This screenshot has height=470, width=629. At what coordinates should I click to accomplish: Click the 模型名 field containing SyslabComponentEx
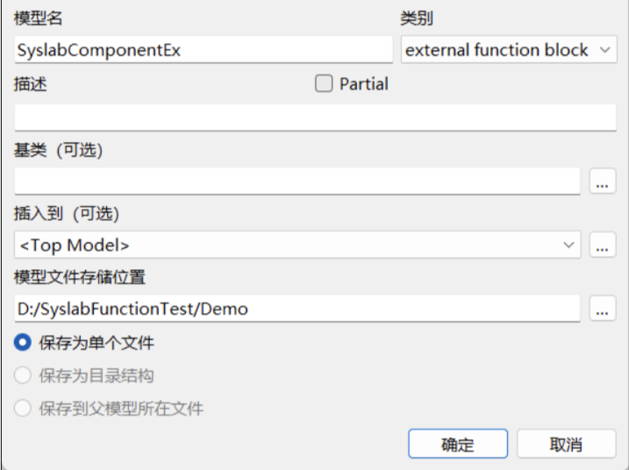tap(204, 51)
